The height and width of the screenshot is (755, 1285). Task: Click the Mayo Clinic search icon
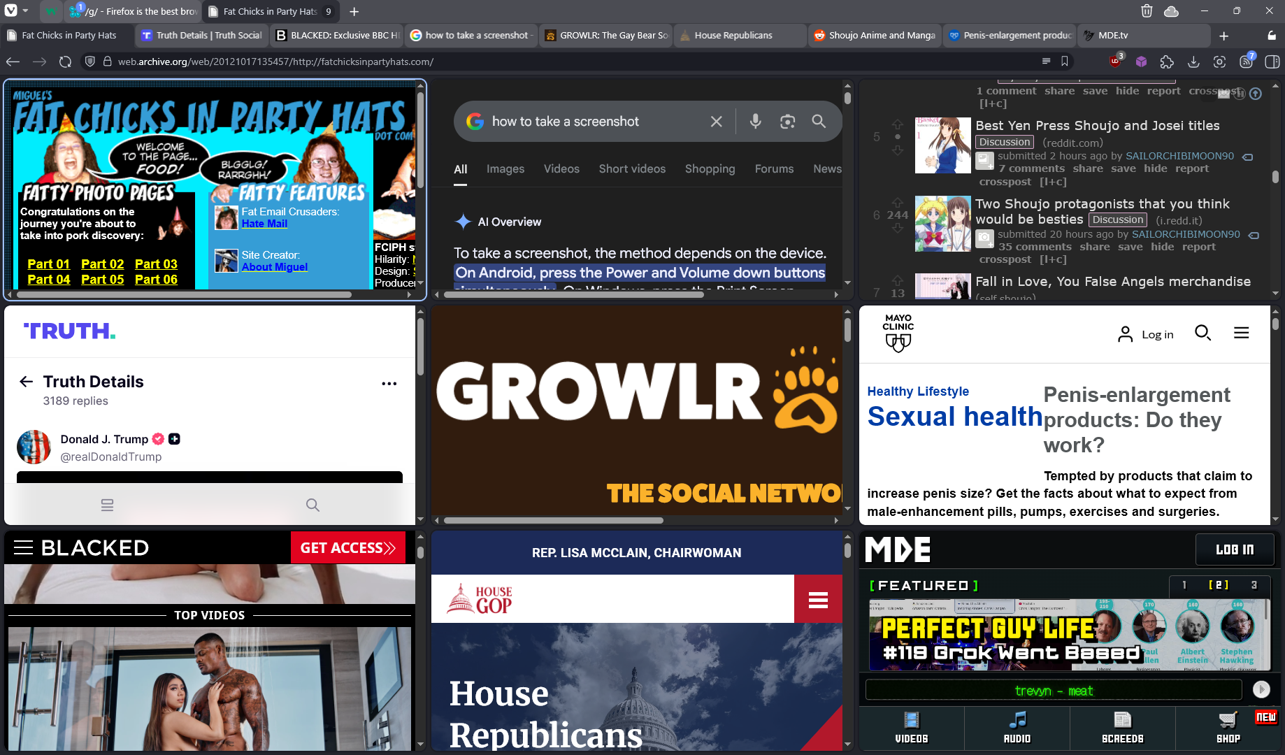tap(1203, 333)
